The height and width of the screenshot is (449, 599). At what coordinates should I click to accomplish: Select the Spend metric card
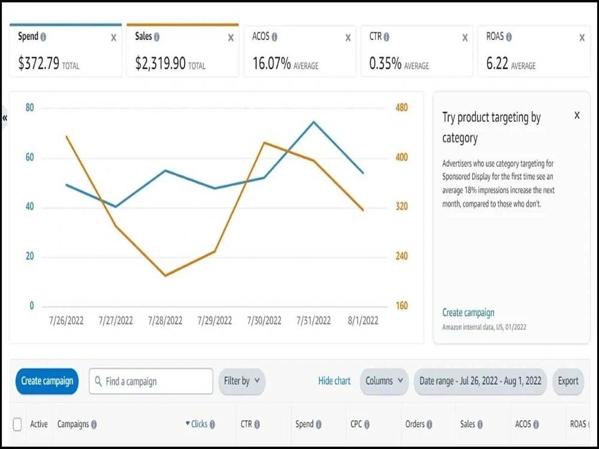[x=66, y=51]
